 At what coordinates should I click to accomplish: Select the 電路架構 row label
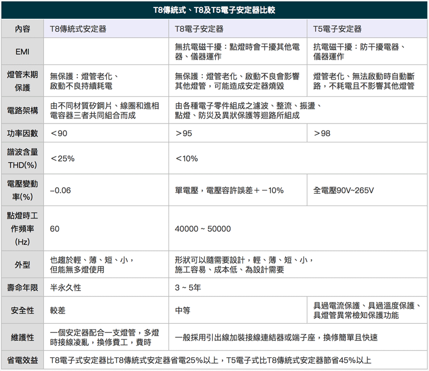tap(23, 111)
